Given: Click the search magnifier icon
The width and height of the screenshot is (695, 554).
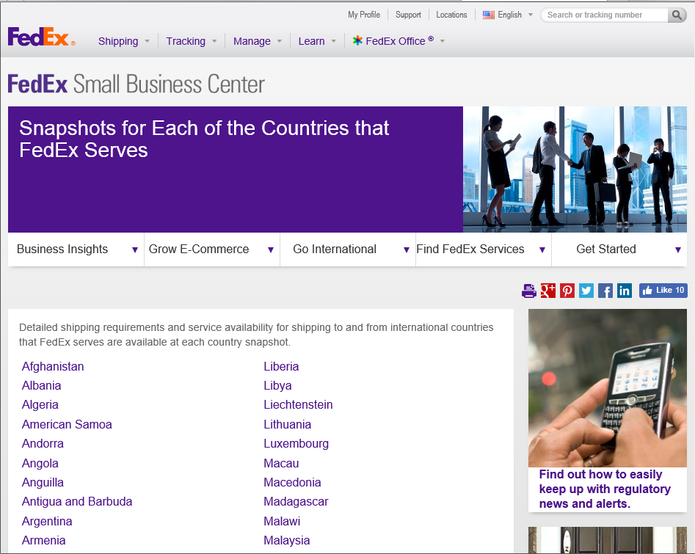Looking at the screenshot, I should [677, 15].
